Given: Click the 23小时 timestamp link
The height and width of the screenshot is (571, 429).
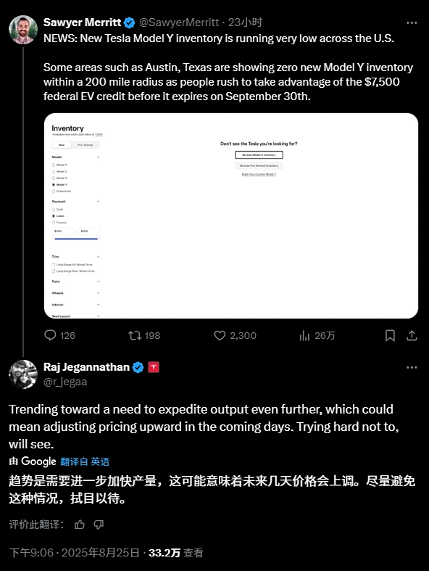Looking at the screenshot, I should pos(245,22).
